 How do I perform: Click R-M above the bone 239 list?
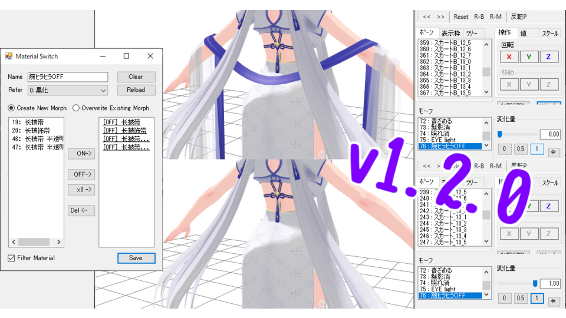tap(496, 166)
